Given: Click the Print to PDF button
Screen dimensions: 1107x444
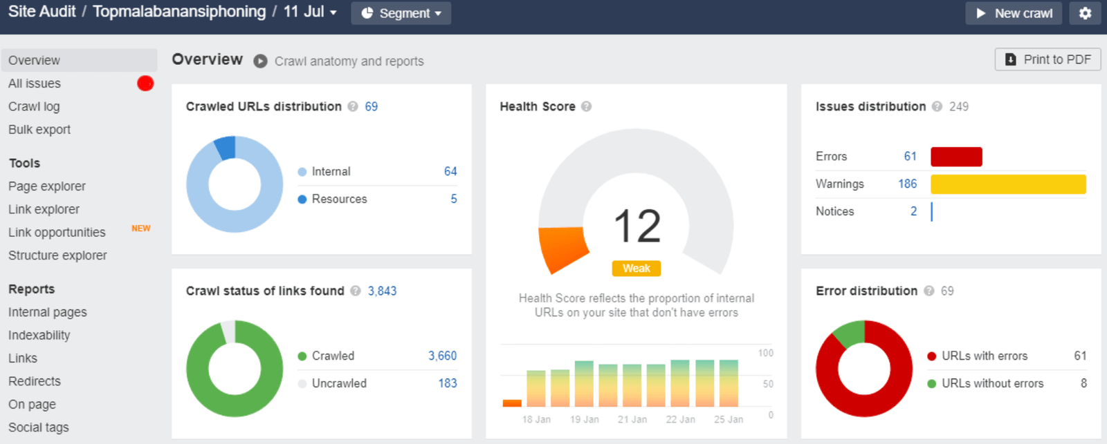Looking at the screenshot, I should pos(1047,59).
